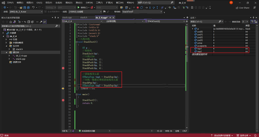Viewport: 259px width, 137px height.
Task: Click the Pending Changes Filter clock icon
Action: coord(19,22)
